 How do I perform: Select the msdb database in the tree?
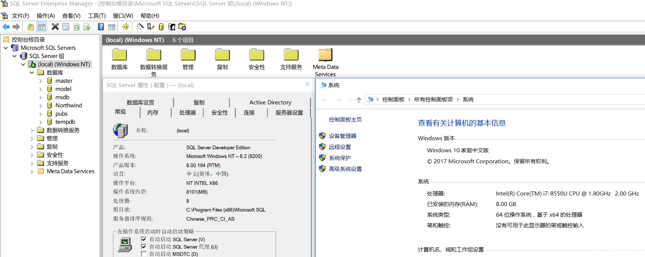point(62,97)
